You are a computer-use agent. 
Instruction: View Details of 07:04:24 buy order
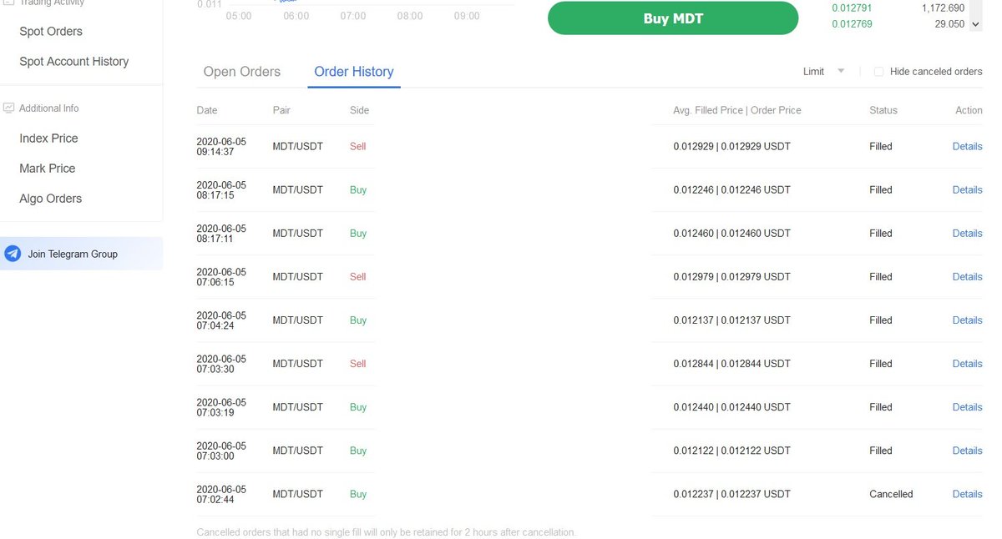coord(967,320)
